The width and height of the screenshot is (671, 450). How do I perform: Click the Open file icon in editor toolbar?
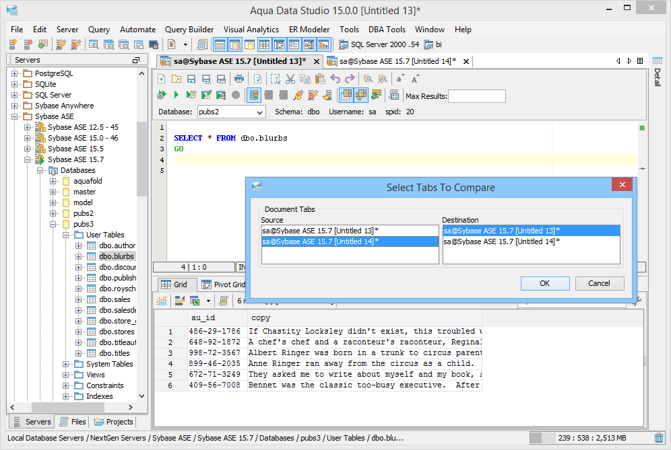[x=177, y=79]
